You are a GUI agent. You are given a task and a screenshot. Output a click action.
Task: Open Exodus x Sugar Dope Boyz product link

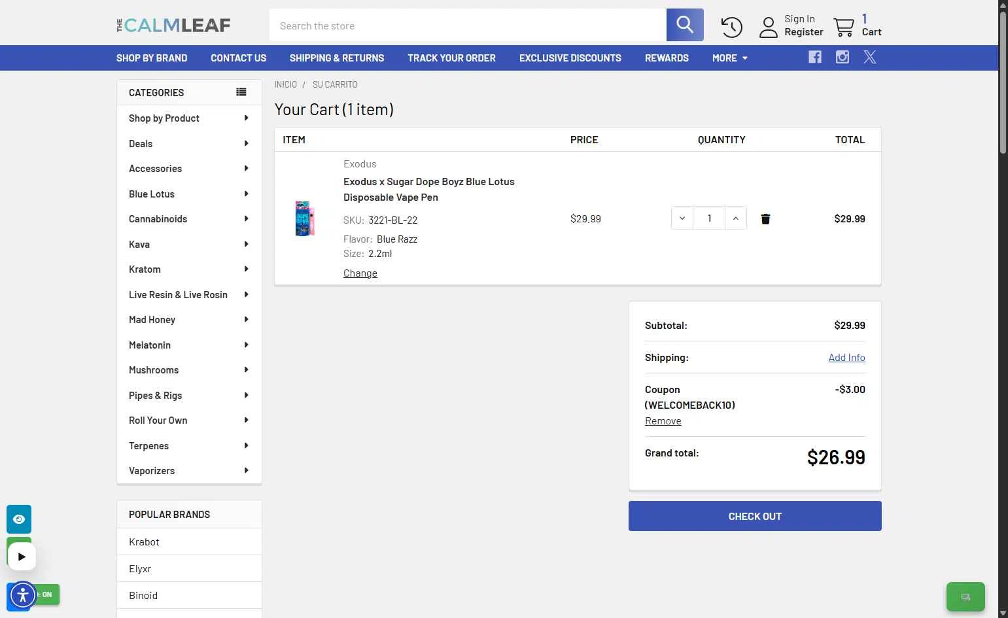pyautogui.click(x=429, y=190)
